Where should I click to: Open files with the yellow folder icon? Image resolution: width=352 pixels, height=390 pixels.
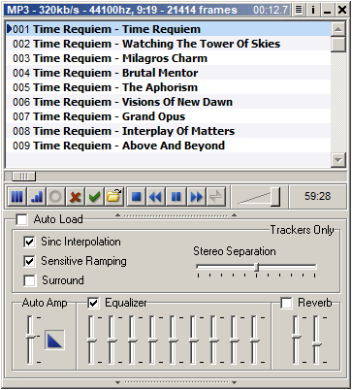click(114, 197)
